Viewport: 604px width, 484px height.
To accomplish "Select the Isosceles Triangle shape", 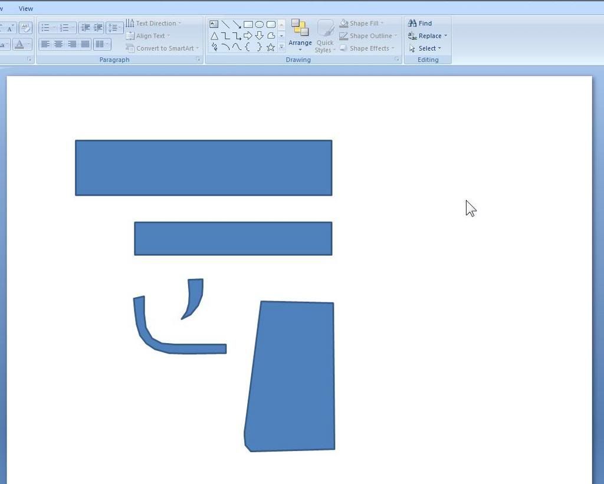I will (x=214, y=36).
